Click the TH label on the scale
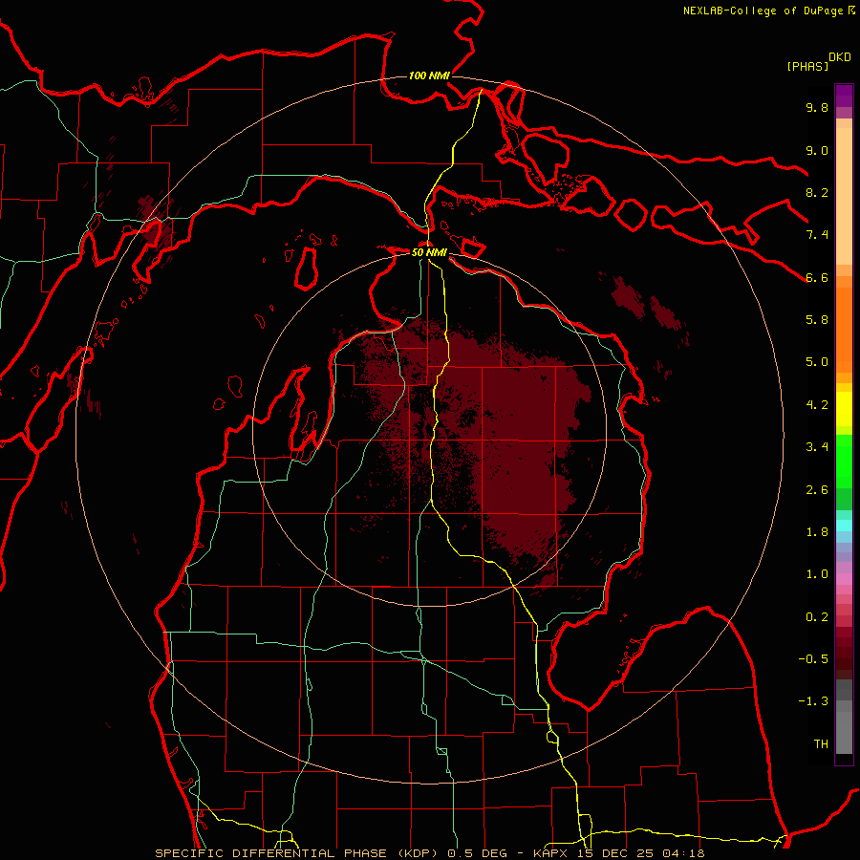This screenshot has height=860, width=860. click(x=821, y=744)
